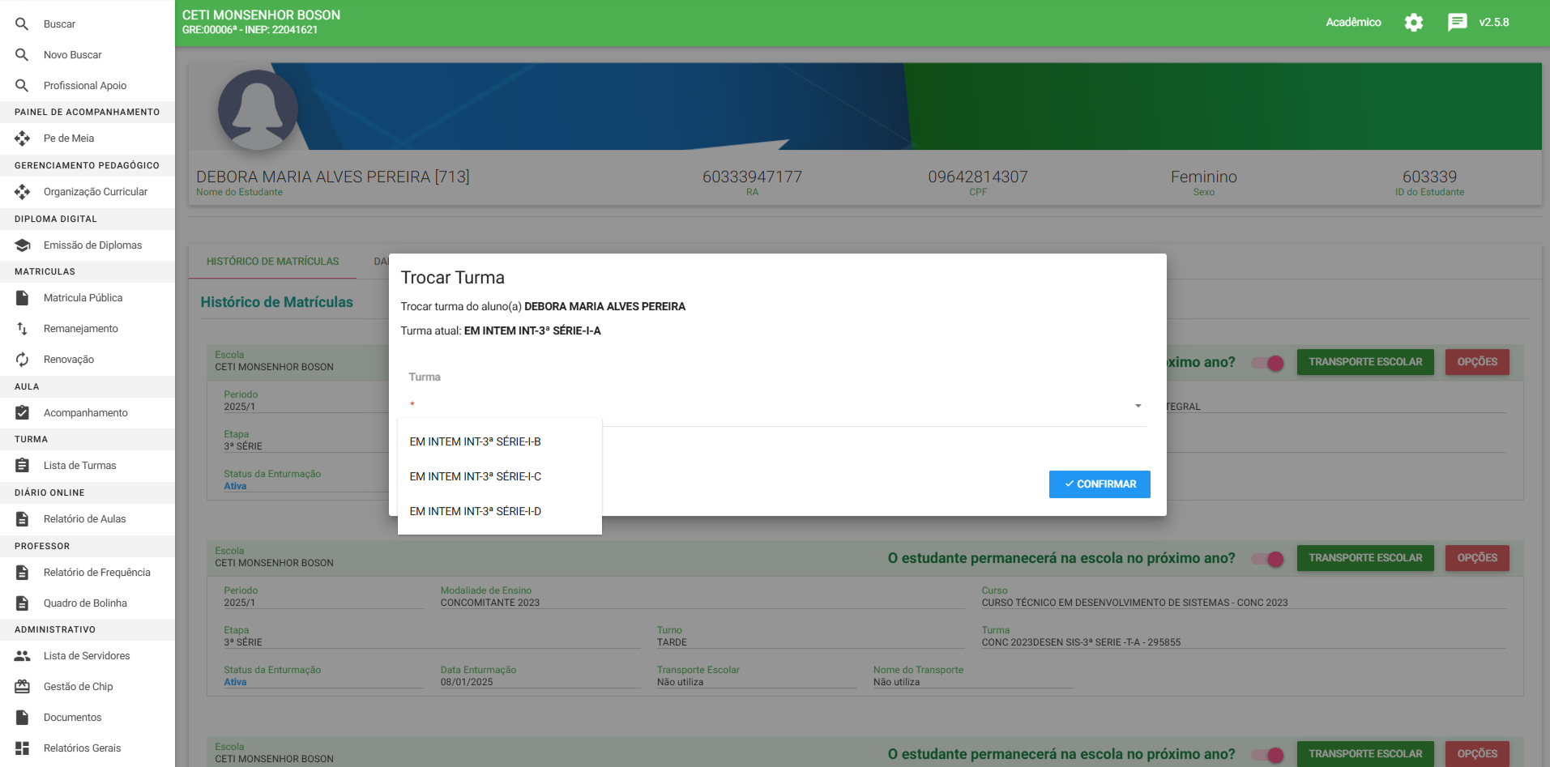Switch to Histórico de Matrículas tab
Viewport: 1550px width, 767px height.
coord(272,262)
